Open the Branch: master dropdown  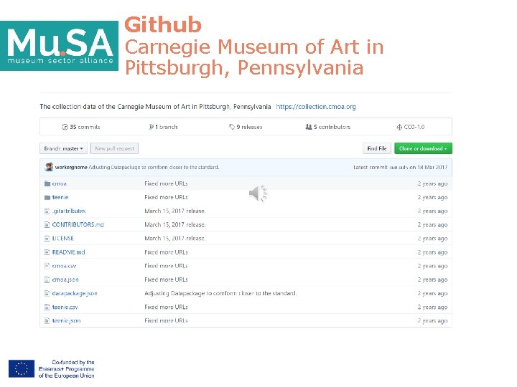coord(64,148)
